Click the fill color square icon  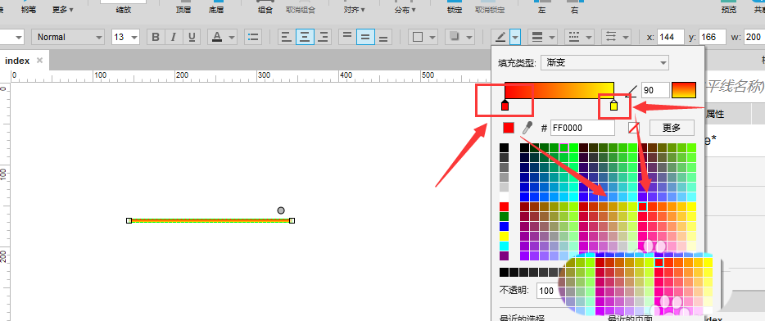click(418, 37)
